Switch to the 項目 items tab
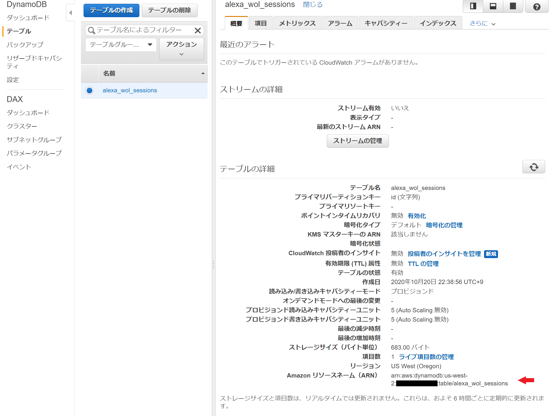The width and height of the screenshot is (551, 416). (261, 23)
